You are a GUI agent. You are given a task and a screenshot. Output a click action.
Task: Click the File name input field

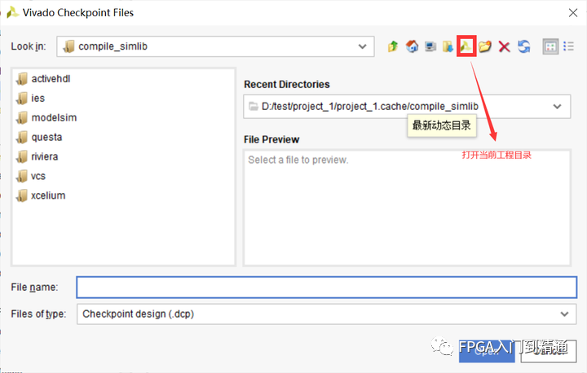[x=326, y=287]
